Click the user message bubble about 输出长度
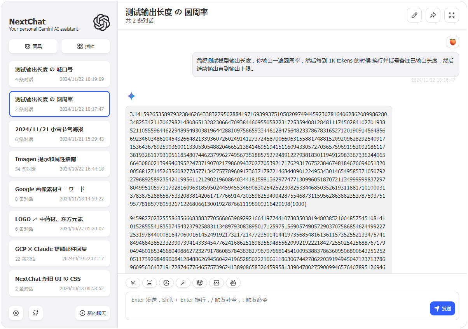This screenshot has width=468, height=329. pyautogui.click(x=326, y=64)
